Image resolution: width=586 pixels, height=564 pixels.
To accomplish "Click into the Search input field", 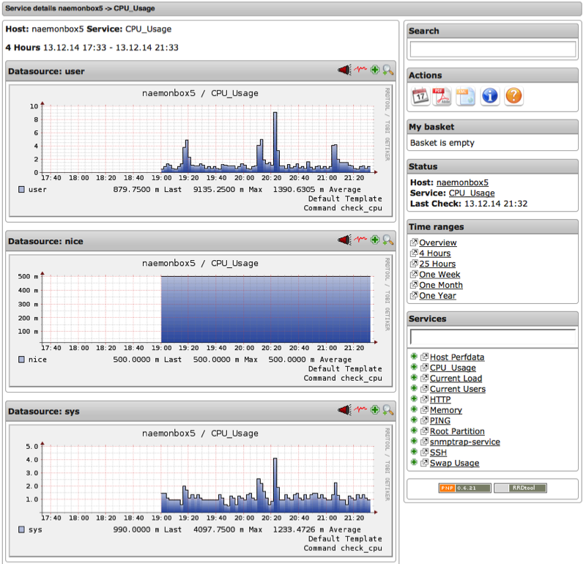I will coord(493,49).
